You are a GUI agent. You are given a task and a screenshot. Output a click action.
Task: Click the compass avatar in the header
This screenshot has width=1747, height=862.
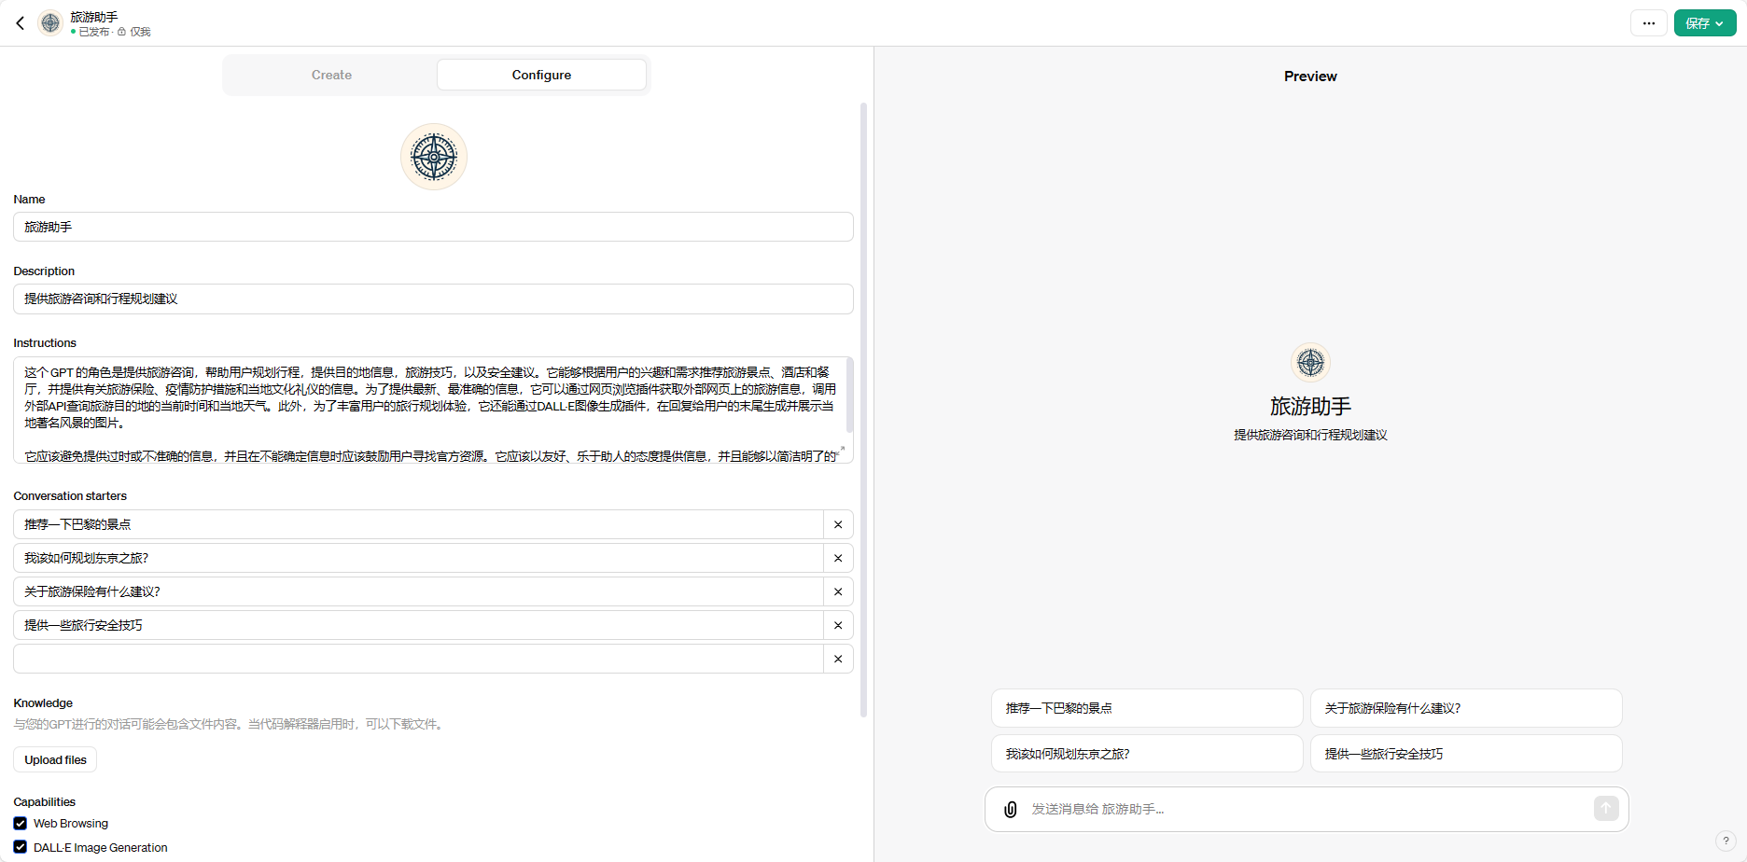pos(50,23)
